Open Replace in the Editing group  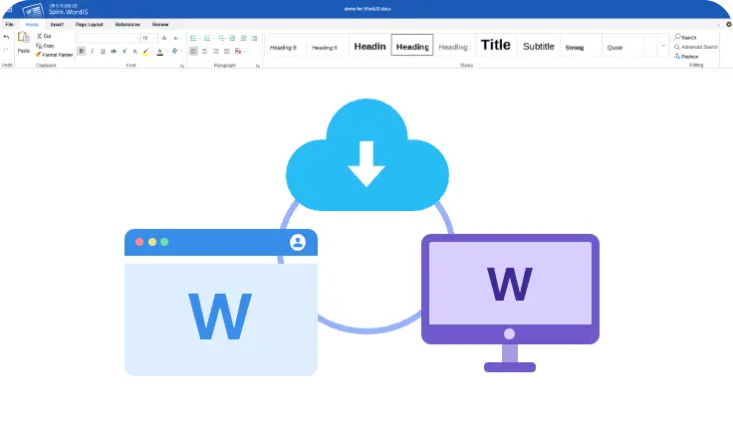point(686,56)
